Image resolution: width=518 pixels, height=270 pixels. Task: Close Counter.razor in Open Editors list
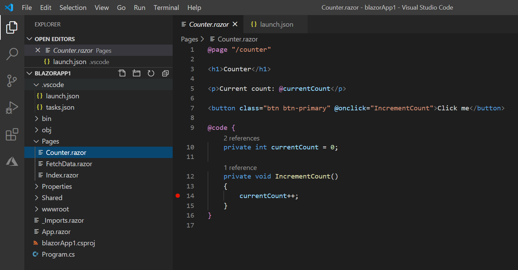click(38, 50)
